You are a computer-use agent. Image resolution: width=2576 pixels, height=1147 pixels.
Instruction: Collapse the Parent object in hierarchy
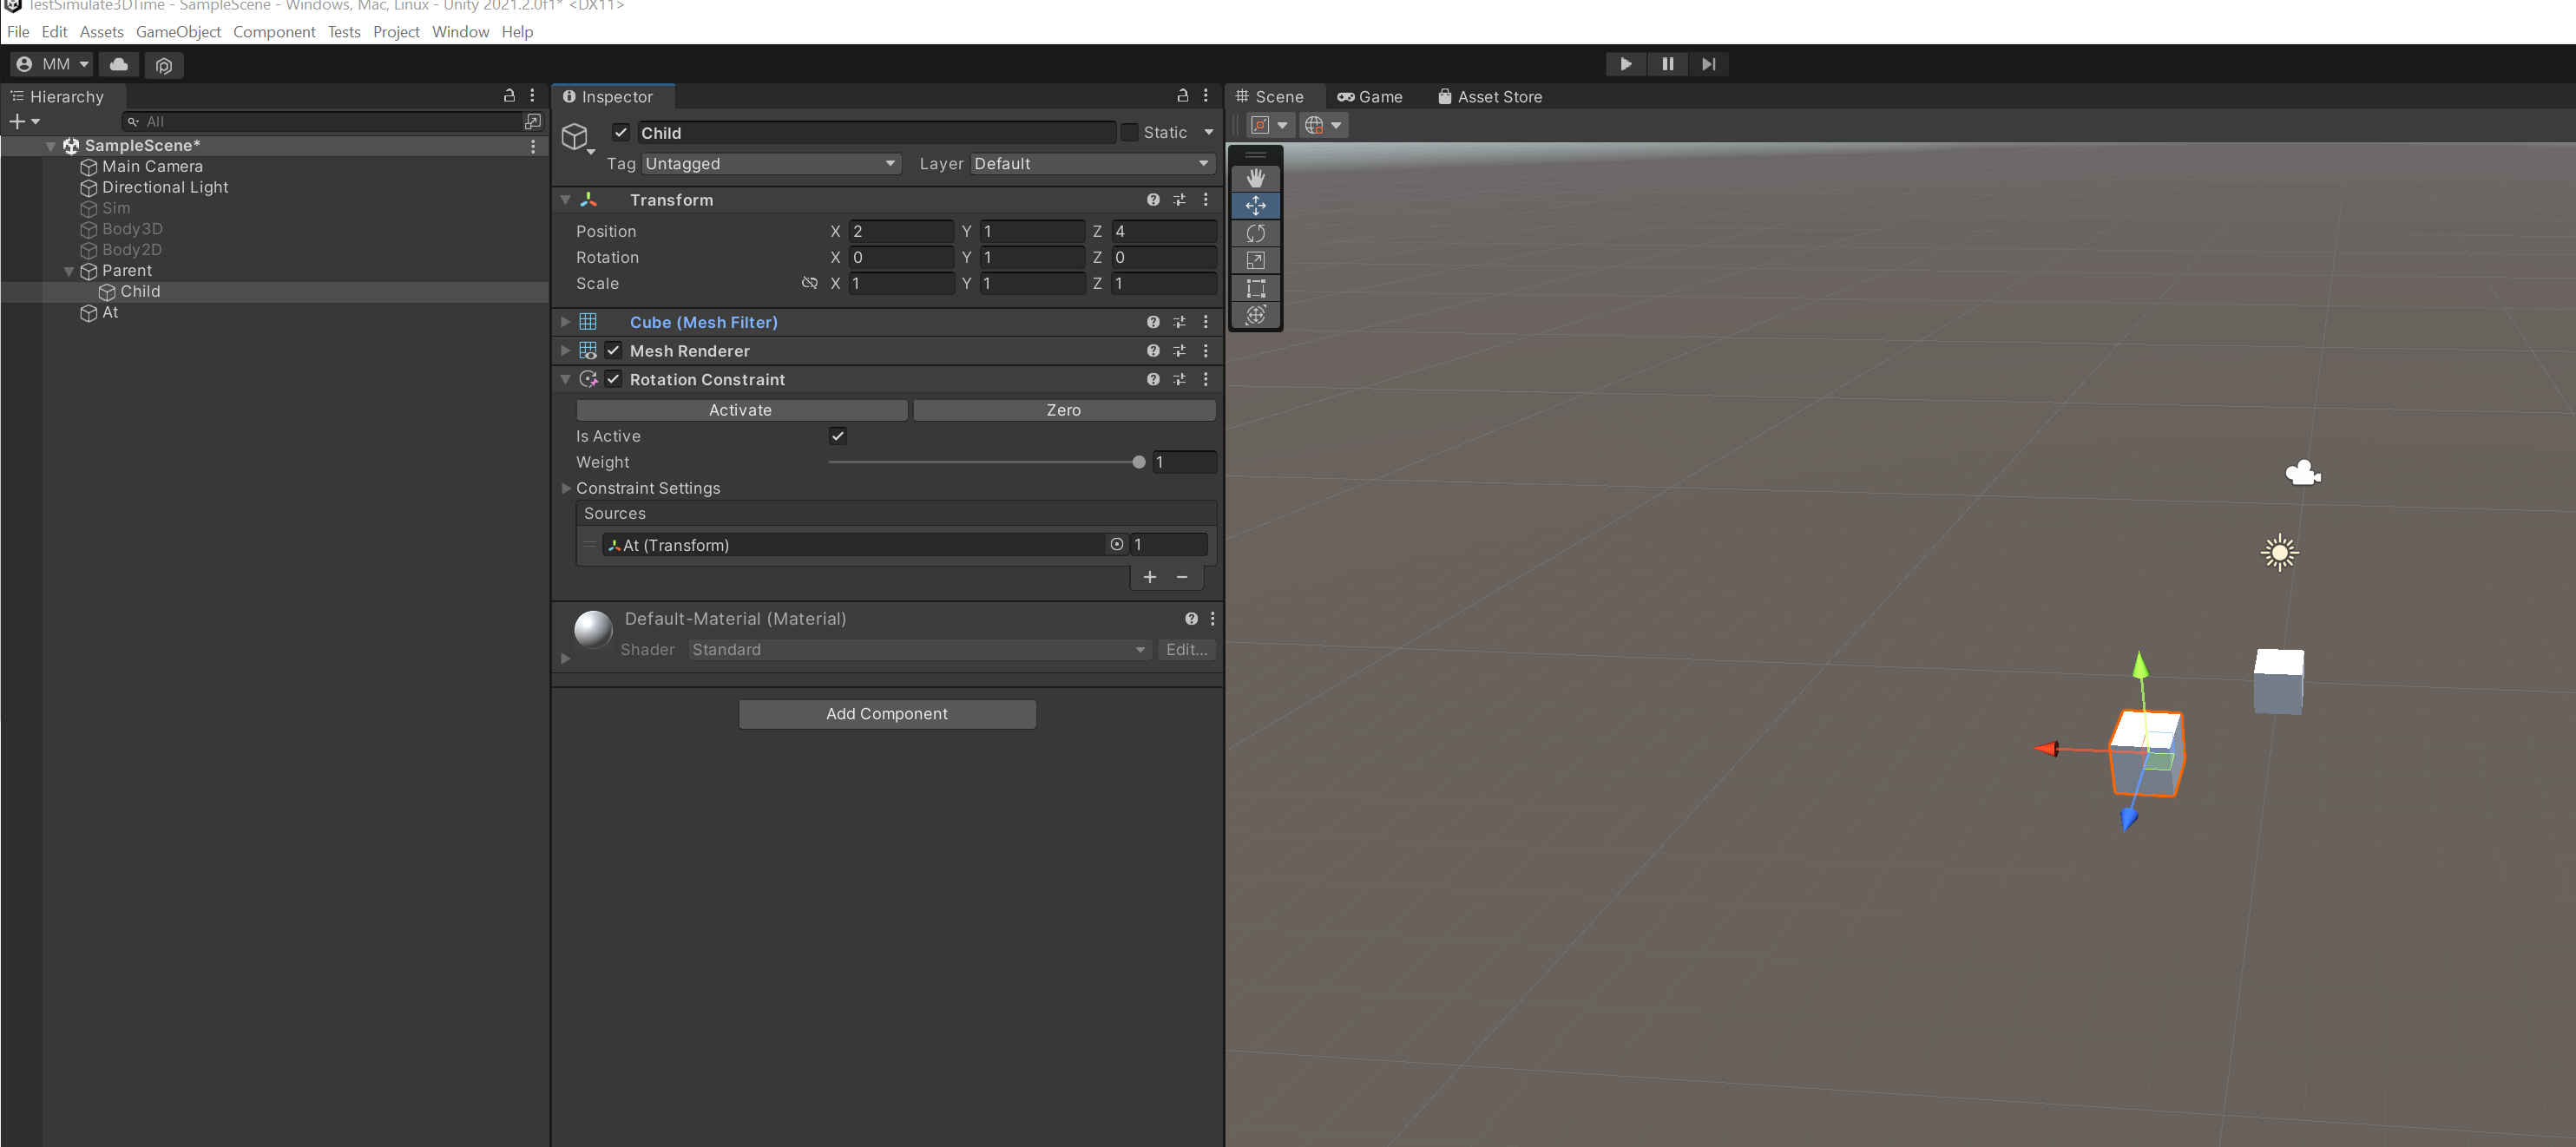point(69,271)
